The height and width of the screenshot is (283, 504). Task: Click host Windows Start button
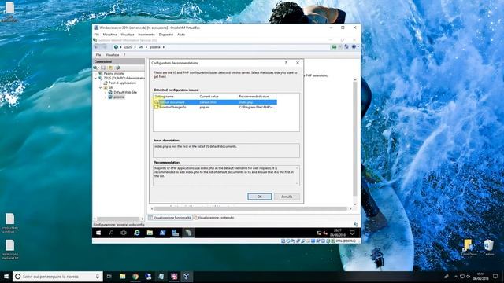click(6, 276)
